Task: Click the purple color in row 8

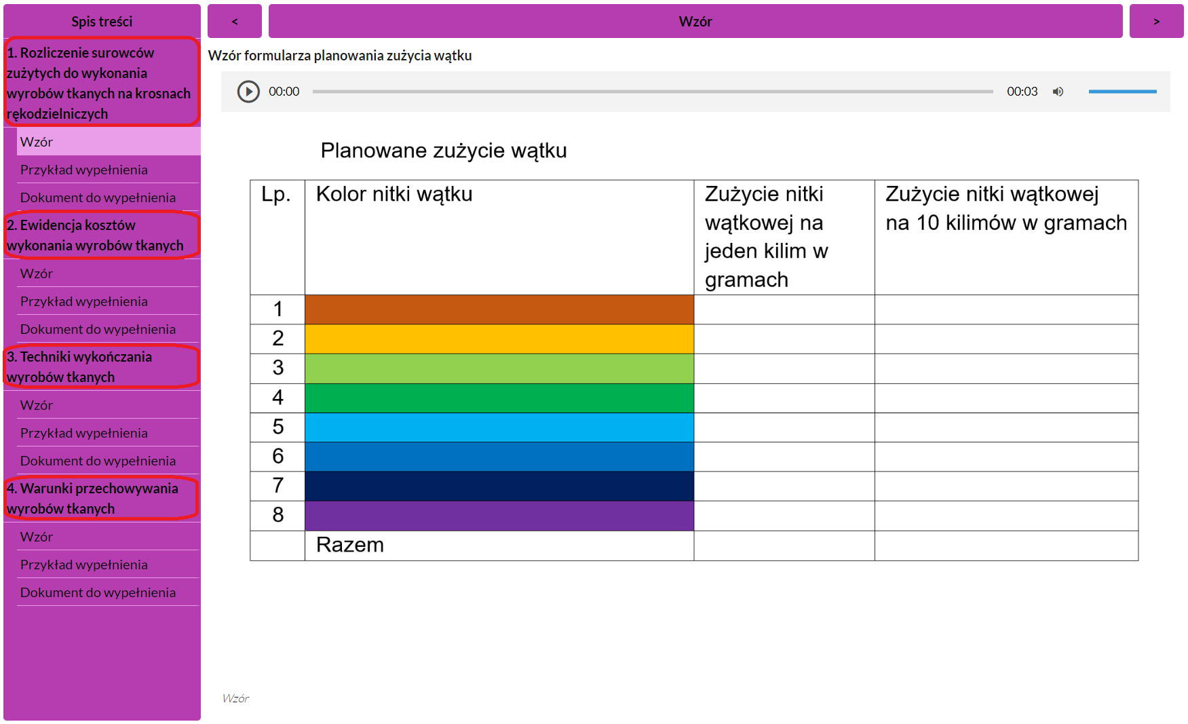Action: (x=499, y=516)
